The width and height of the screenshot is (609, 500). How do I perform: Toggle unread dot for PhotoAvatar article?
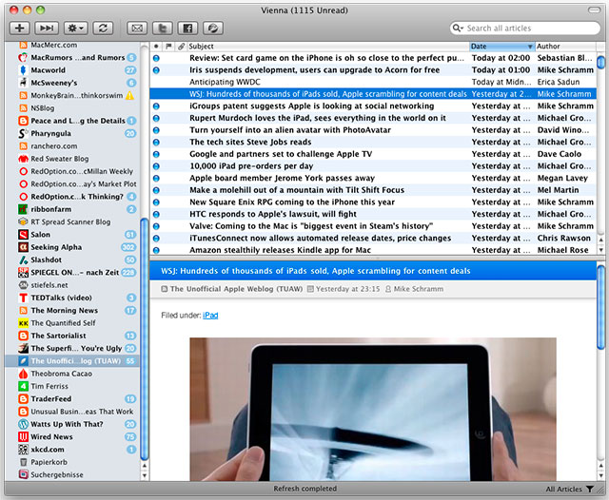click(156, 130)
